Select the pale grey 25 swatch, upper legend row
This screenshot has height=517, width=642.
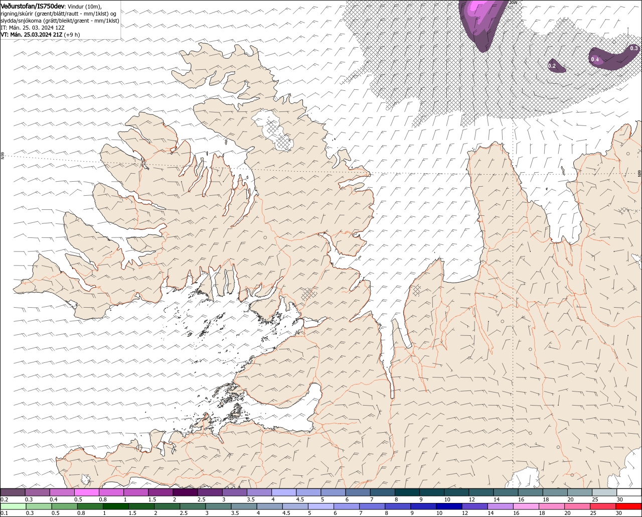click(604, 492)
